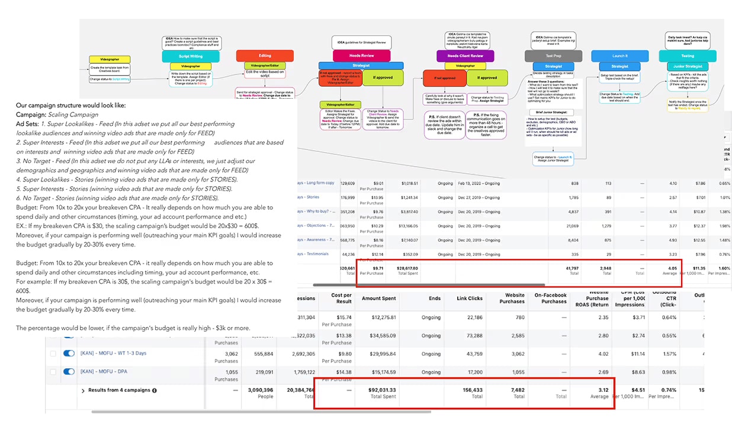Toggle the KAN MOFU DPA campaign switch
Screen dimensions: 732x435
click(x=69, y=372)
